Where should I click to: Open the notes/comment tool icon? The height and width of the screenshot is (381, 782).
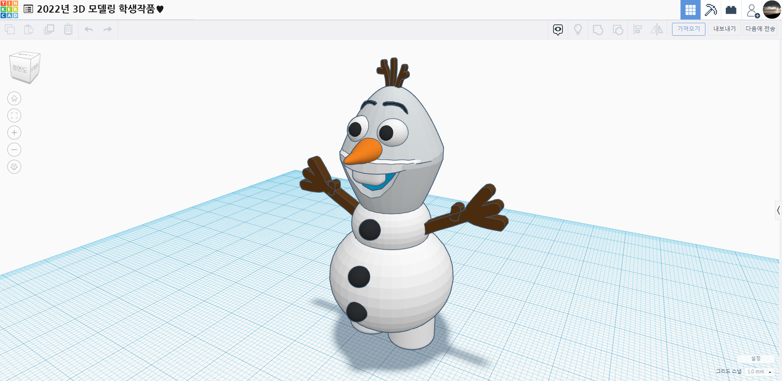558,30
